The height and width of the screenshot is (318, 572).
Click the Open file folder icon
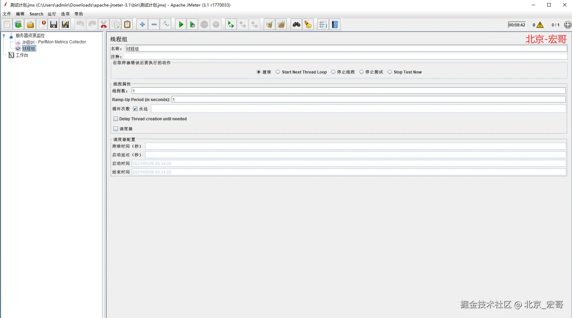tap(30, 24)
